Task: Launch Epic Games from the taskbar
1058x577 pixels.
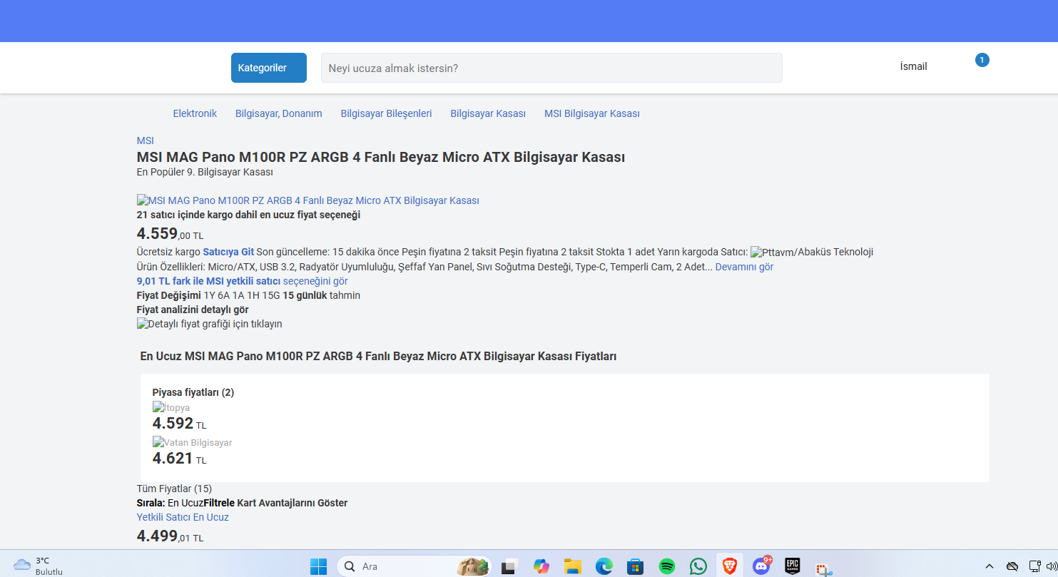Action: [x=793, y=566]
